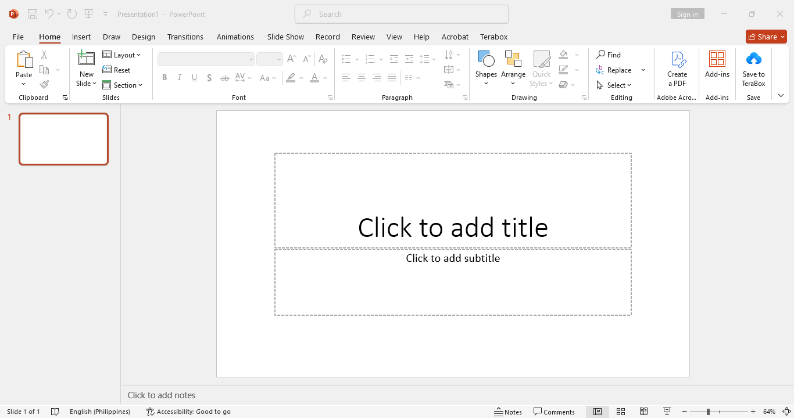Expand the Layout dropdown
794x418 pixels.
122,55
